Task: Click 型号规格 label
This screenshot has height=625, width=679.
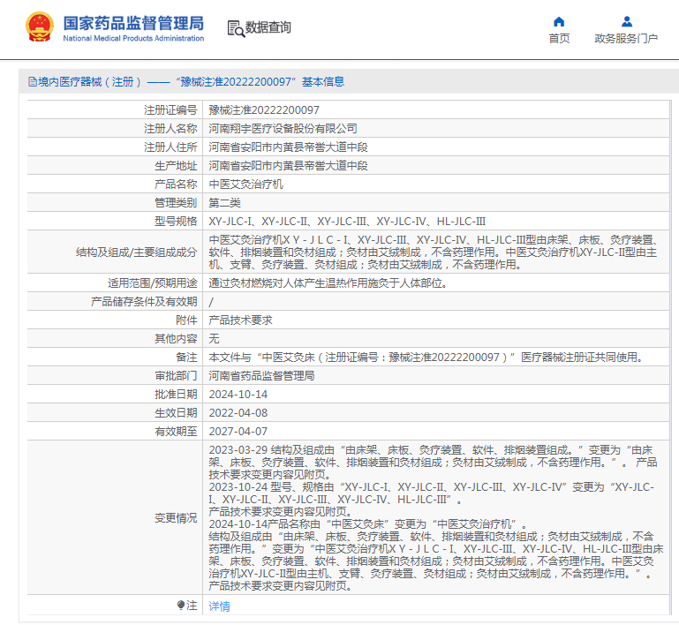Action: [176, 222]
